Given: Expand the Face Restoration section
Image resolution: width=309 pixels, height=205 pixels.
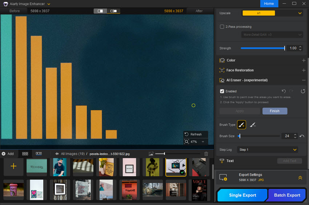Looking at the screenshot, I should (x=304, y=70).
